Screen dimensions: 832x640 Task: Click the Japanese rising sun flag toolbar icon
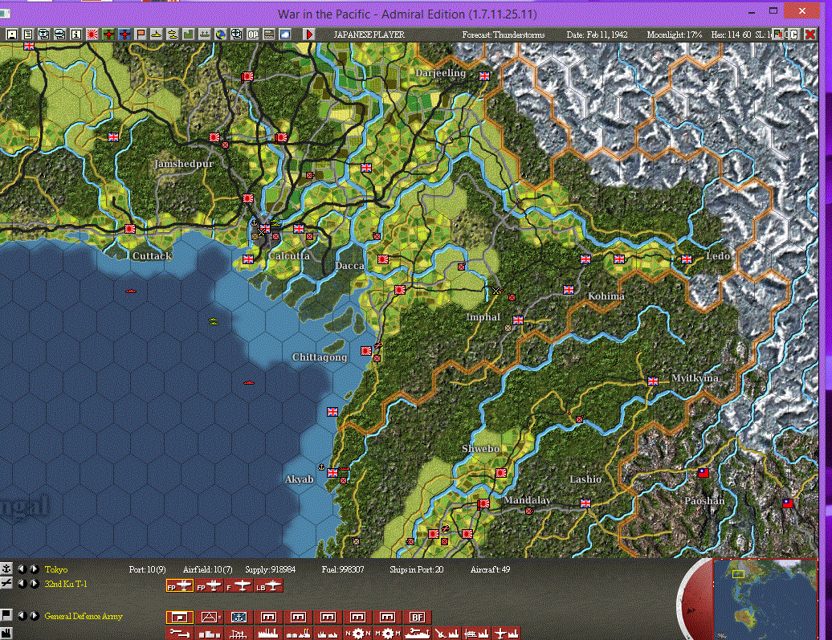tap(92, 35)
